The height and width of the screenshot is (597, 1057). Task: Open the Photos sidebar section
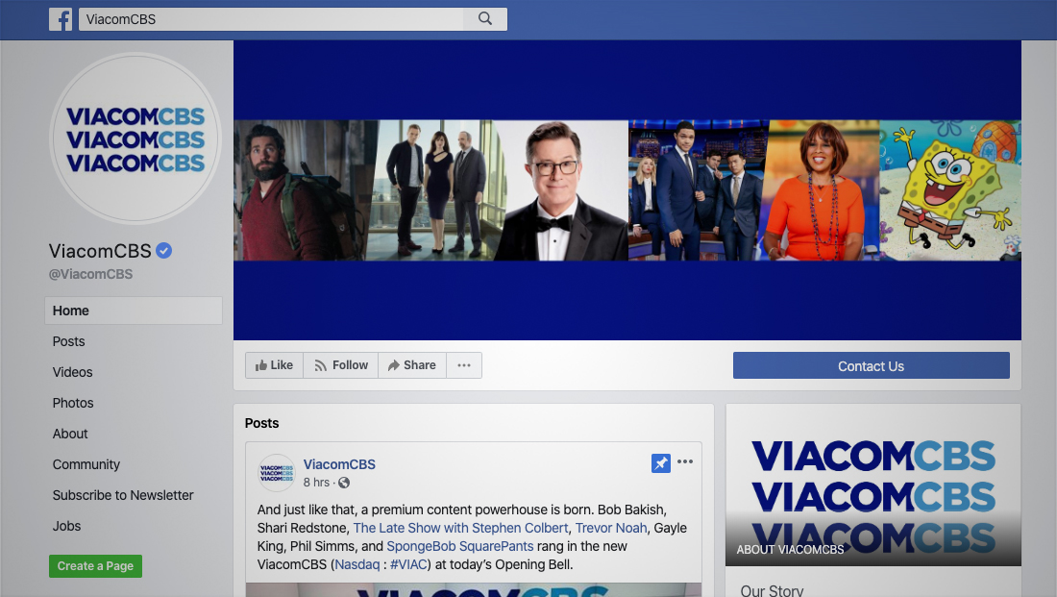[x=73, y=403]
